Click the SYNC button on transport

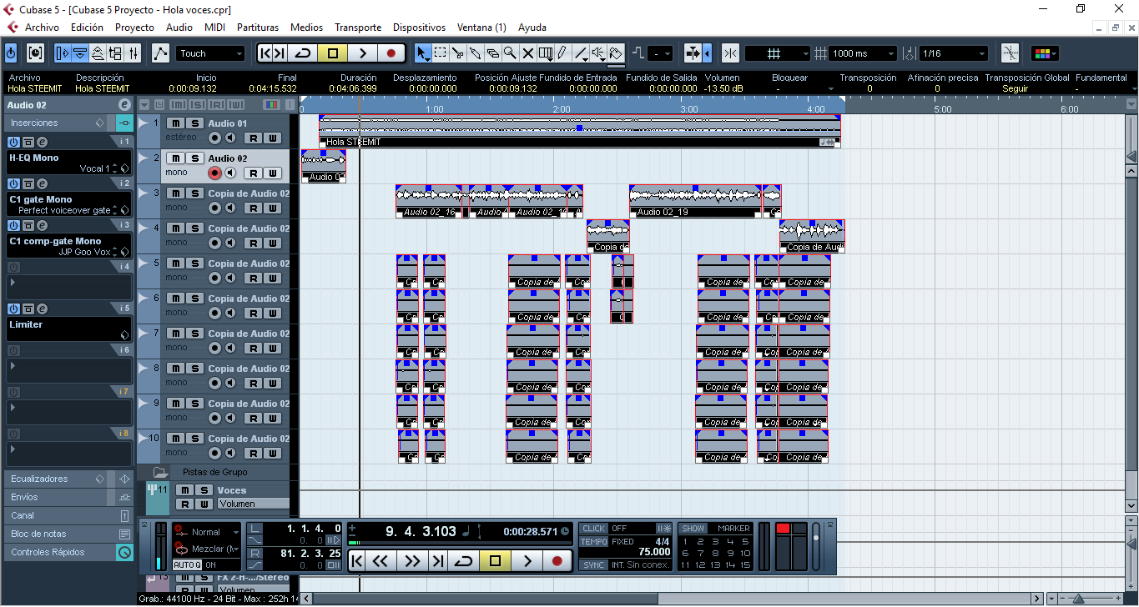594,565
